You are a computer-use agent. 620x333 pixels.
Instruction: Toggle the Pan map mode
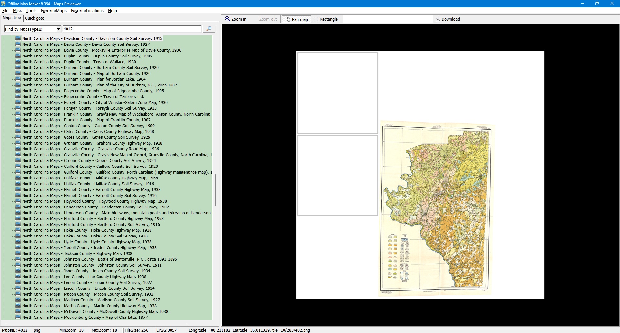tap(297, 19)
